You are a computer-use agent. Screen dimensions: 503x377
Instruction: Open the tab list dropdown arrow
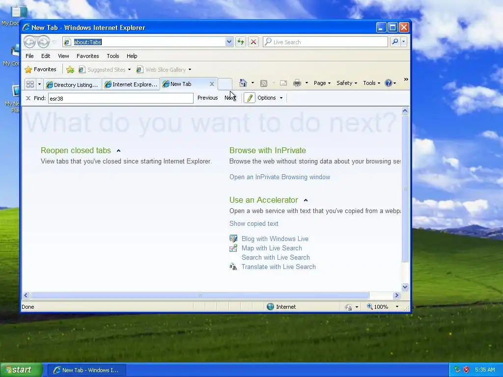click(x=39, y=84)
